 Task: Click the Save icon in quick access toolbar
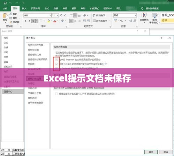(5, 3)
